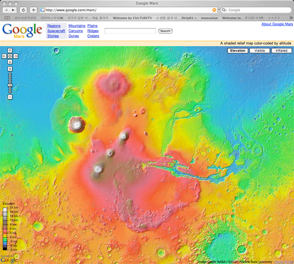Open the Canyons link

tap(75, 31)
